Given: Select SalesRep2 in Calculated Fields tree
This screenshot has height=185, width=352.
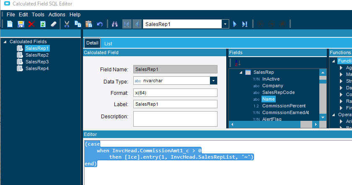Looking at the screenshot, I should tap(37, 55).
